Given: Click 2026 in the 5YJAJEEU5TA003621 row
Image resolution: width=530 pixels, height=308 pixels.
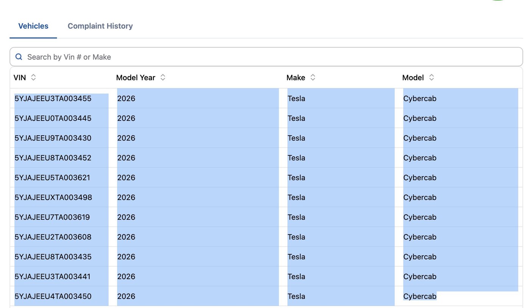Looking at the screenshot, I should [126, 177].
